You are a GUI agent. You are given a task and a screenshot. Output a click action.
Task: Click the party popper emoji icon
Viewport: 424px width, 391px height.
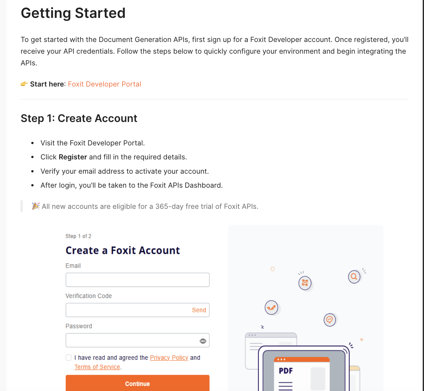(x=36, y=206)
